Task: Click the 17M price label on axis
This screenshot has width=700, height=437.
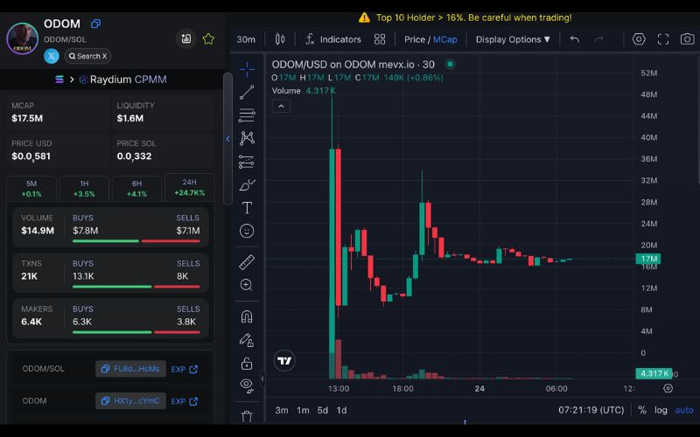Action: pos(647,259)
